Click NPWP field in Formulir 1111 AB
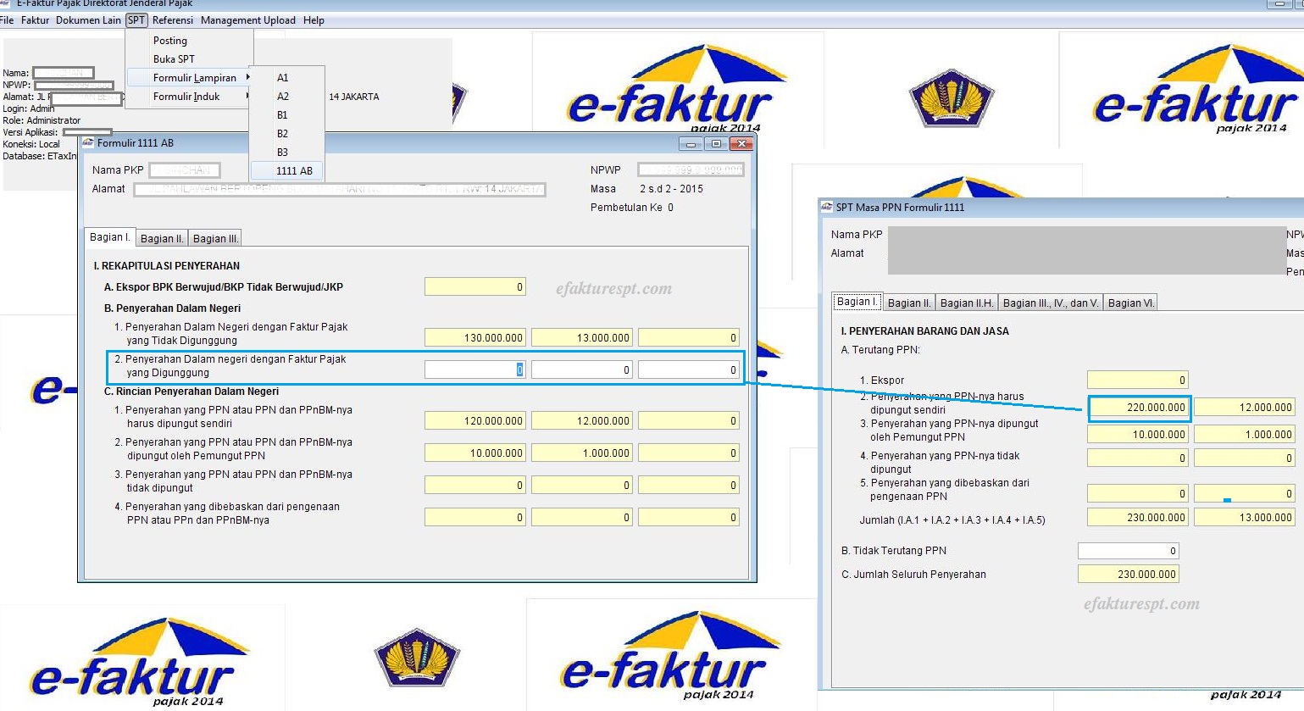This screenshot has height=711, width=1304. 691,170
